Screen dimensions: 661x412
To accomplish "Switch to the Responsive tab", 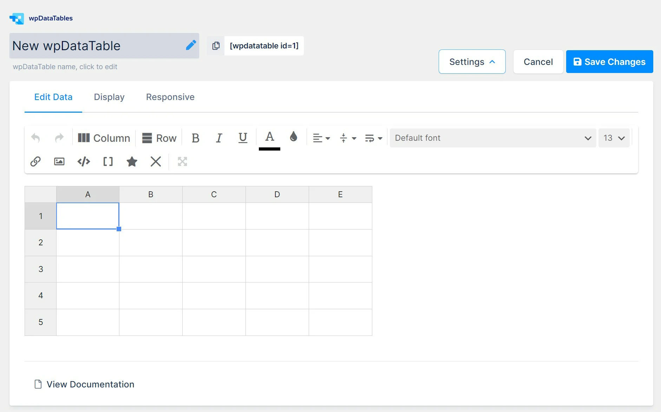I will [170, 97].
